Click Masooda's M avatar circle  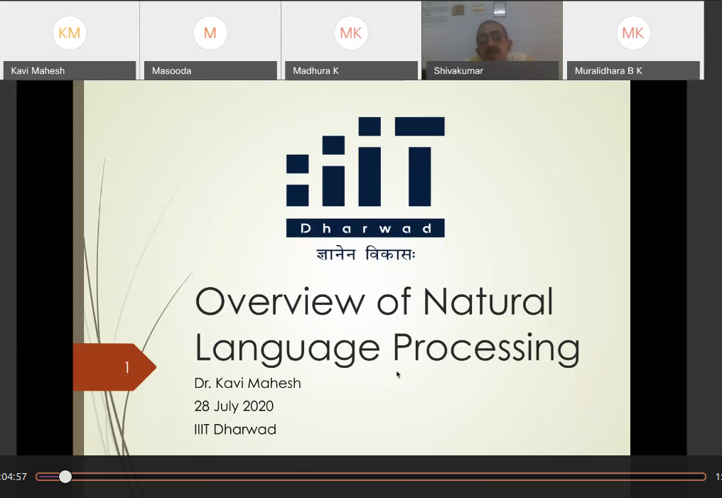coord(210,33)
